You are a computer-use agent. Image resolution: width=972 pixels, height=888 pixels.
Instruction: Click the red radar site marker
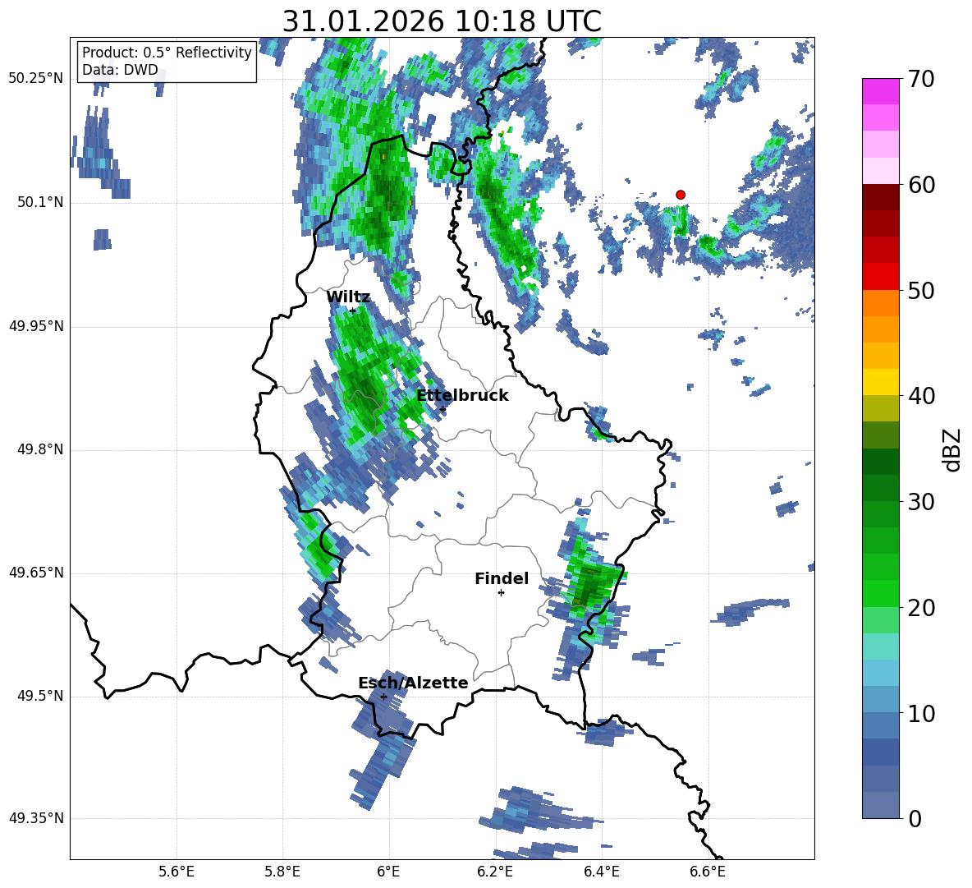pos(681,195)
